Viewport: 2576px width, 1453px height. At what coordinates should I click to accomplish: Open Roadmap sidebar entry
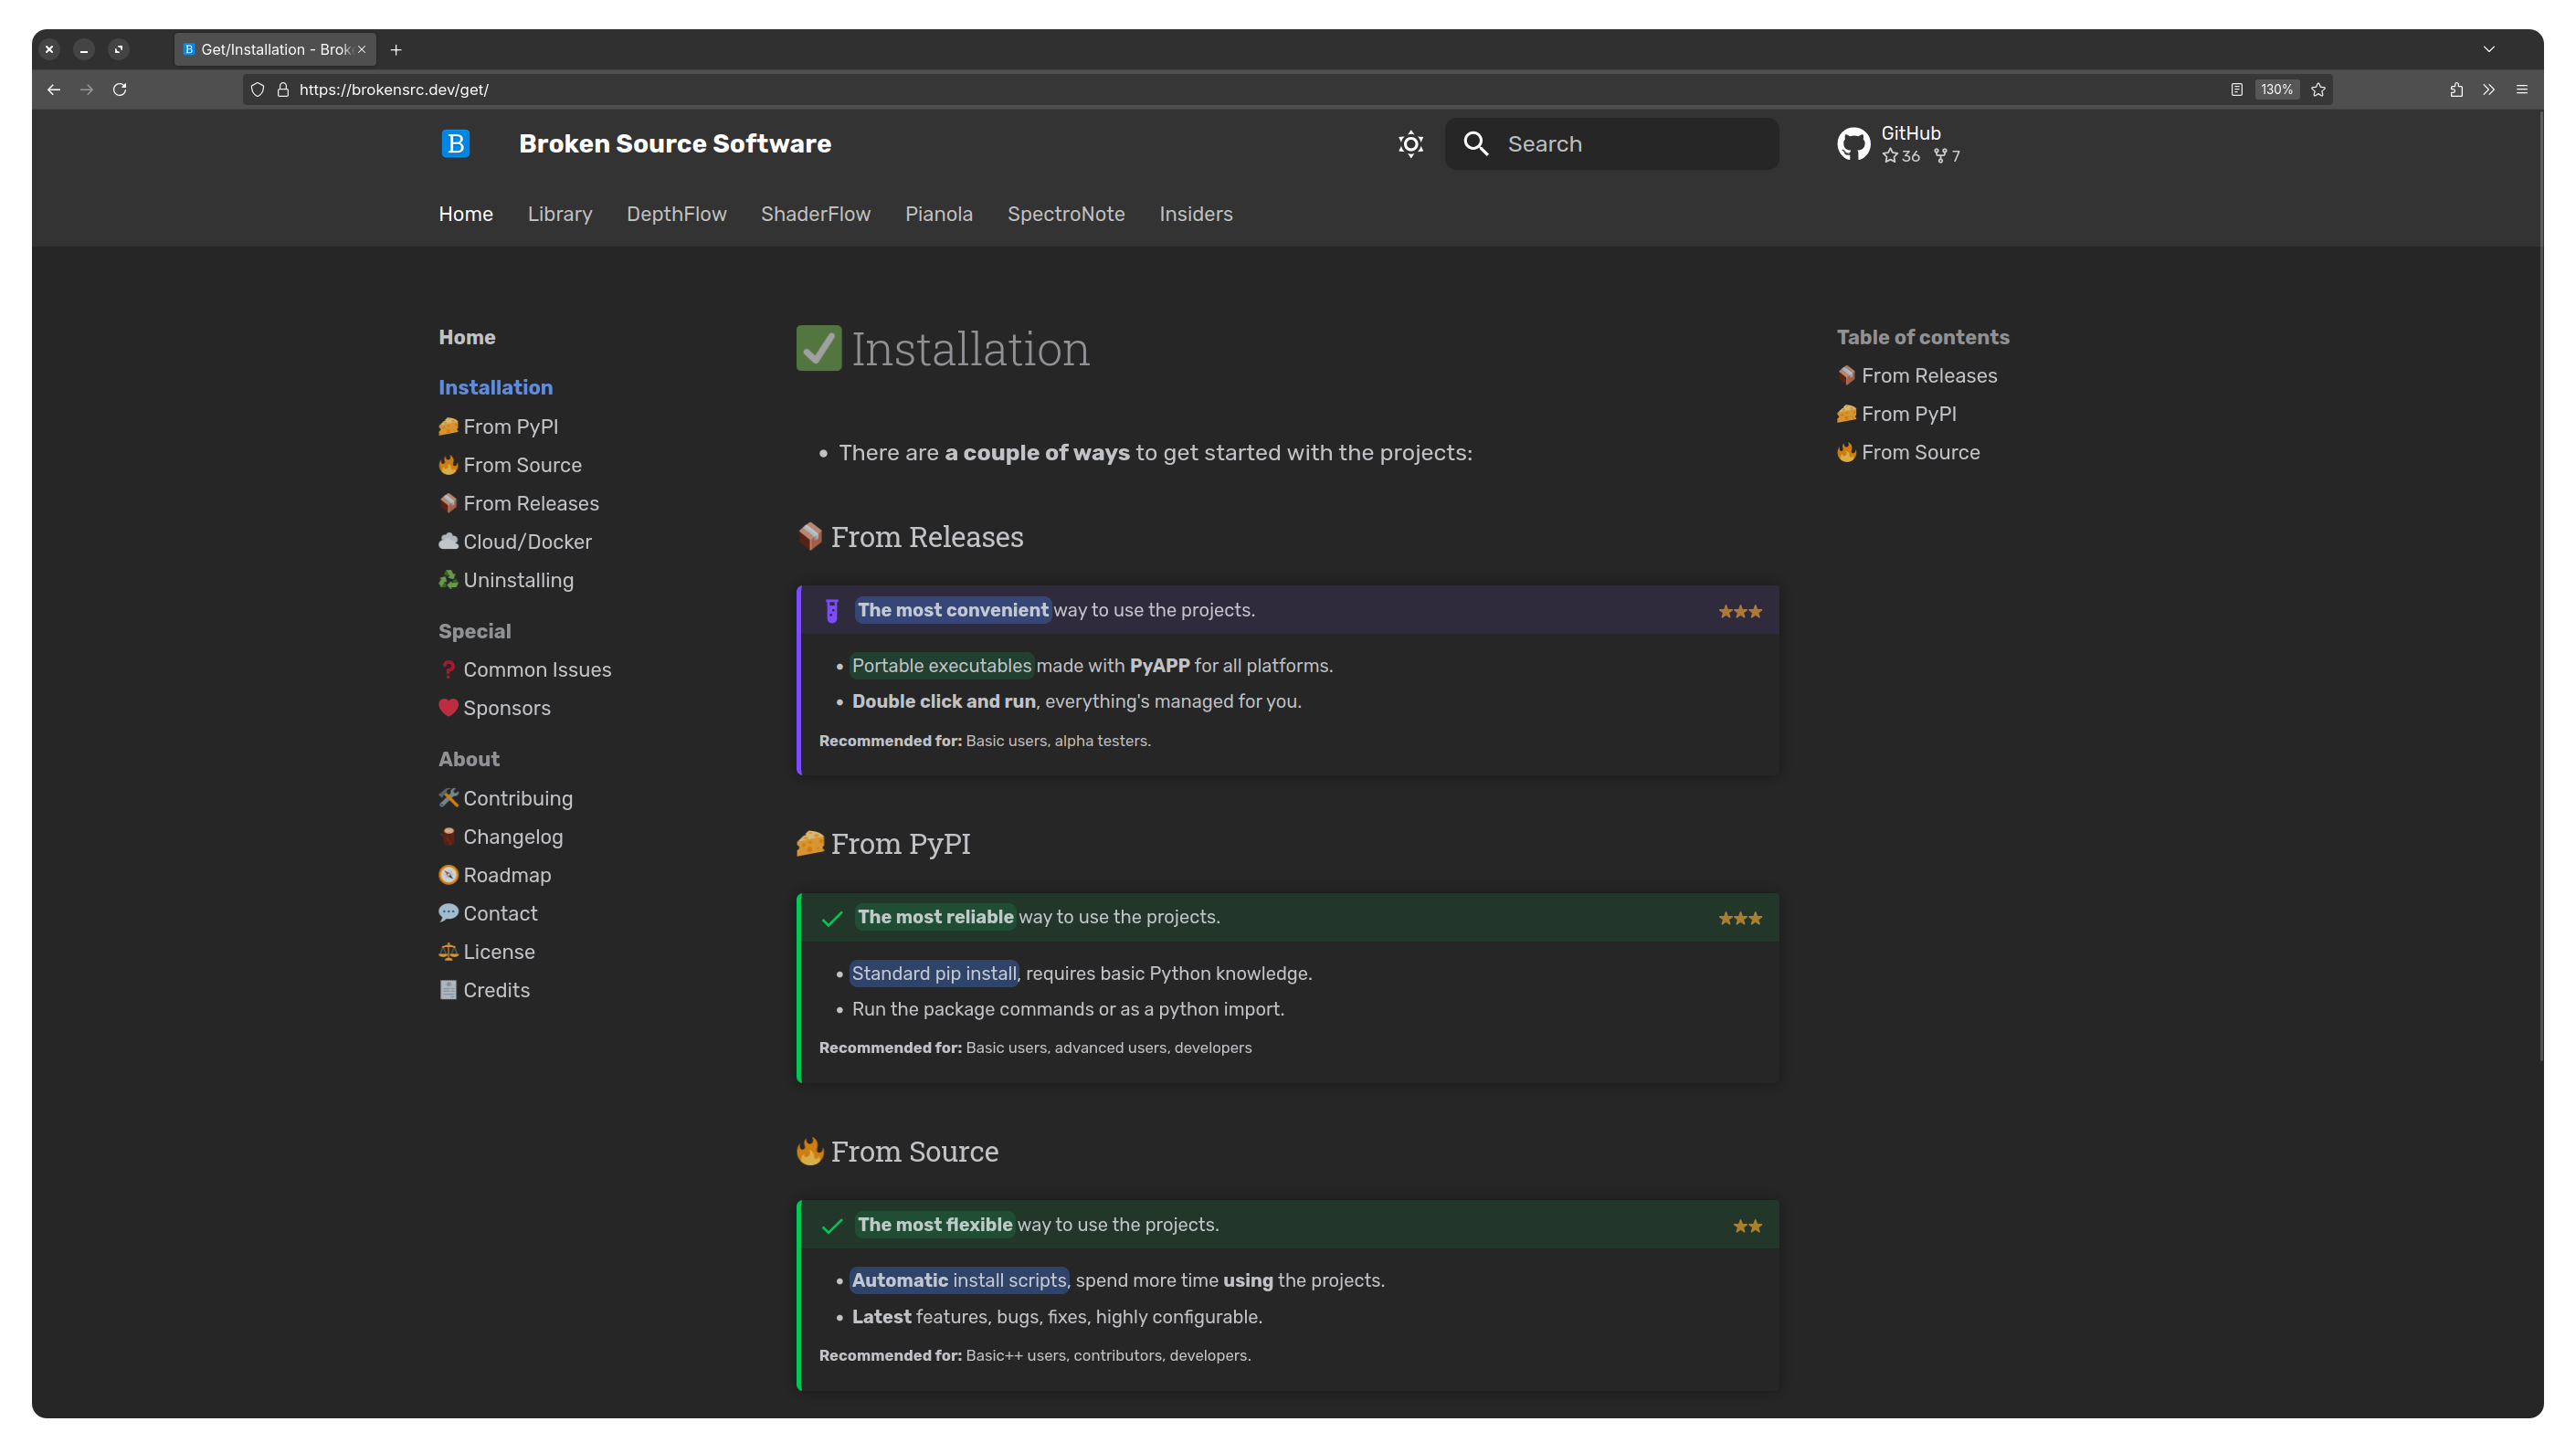[x=495, y=875]
